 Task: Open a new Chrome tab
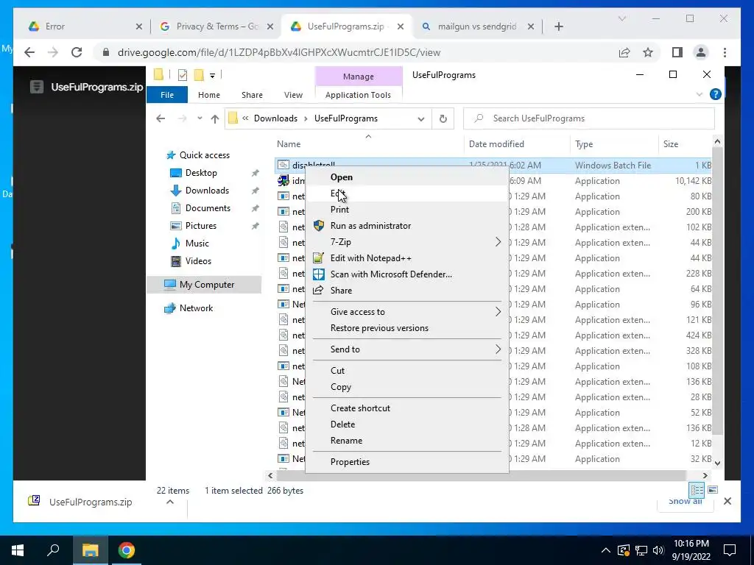pyautogui.click(x=558, y=26)
